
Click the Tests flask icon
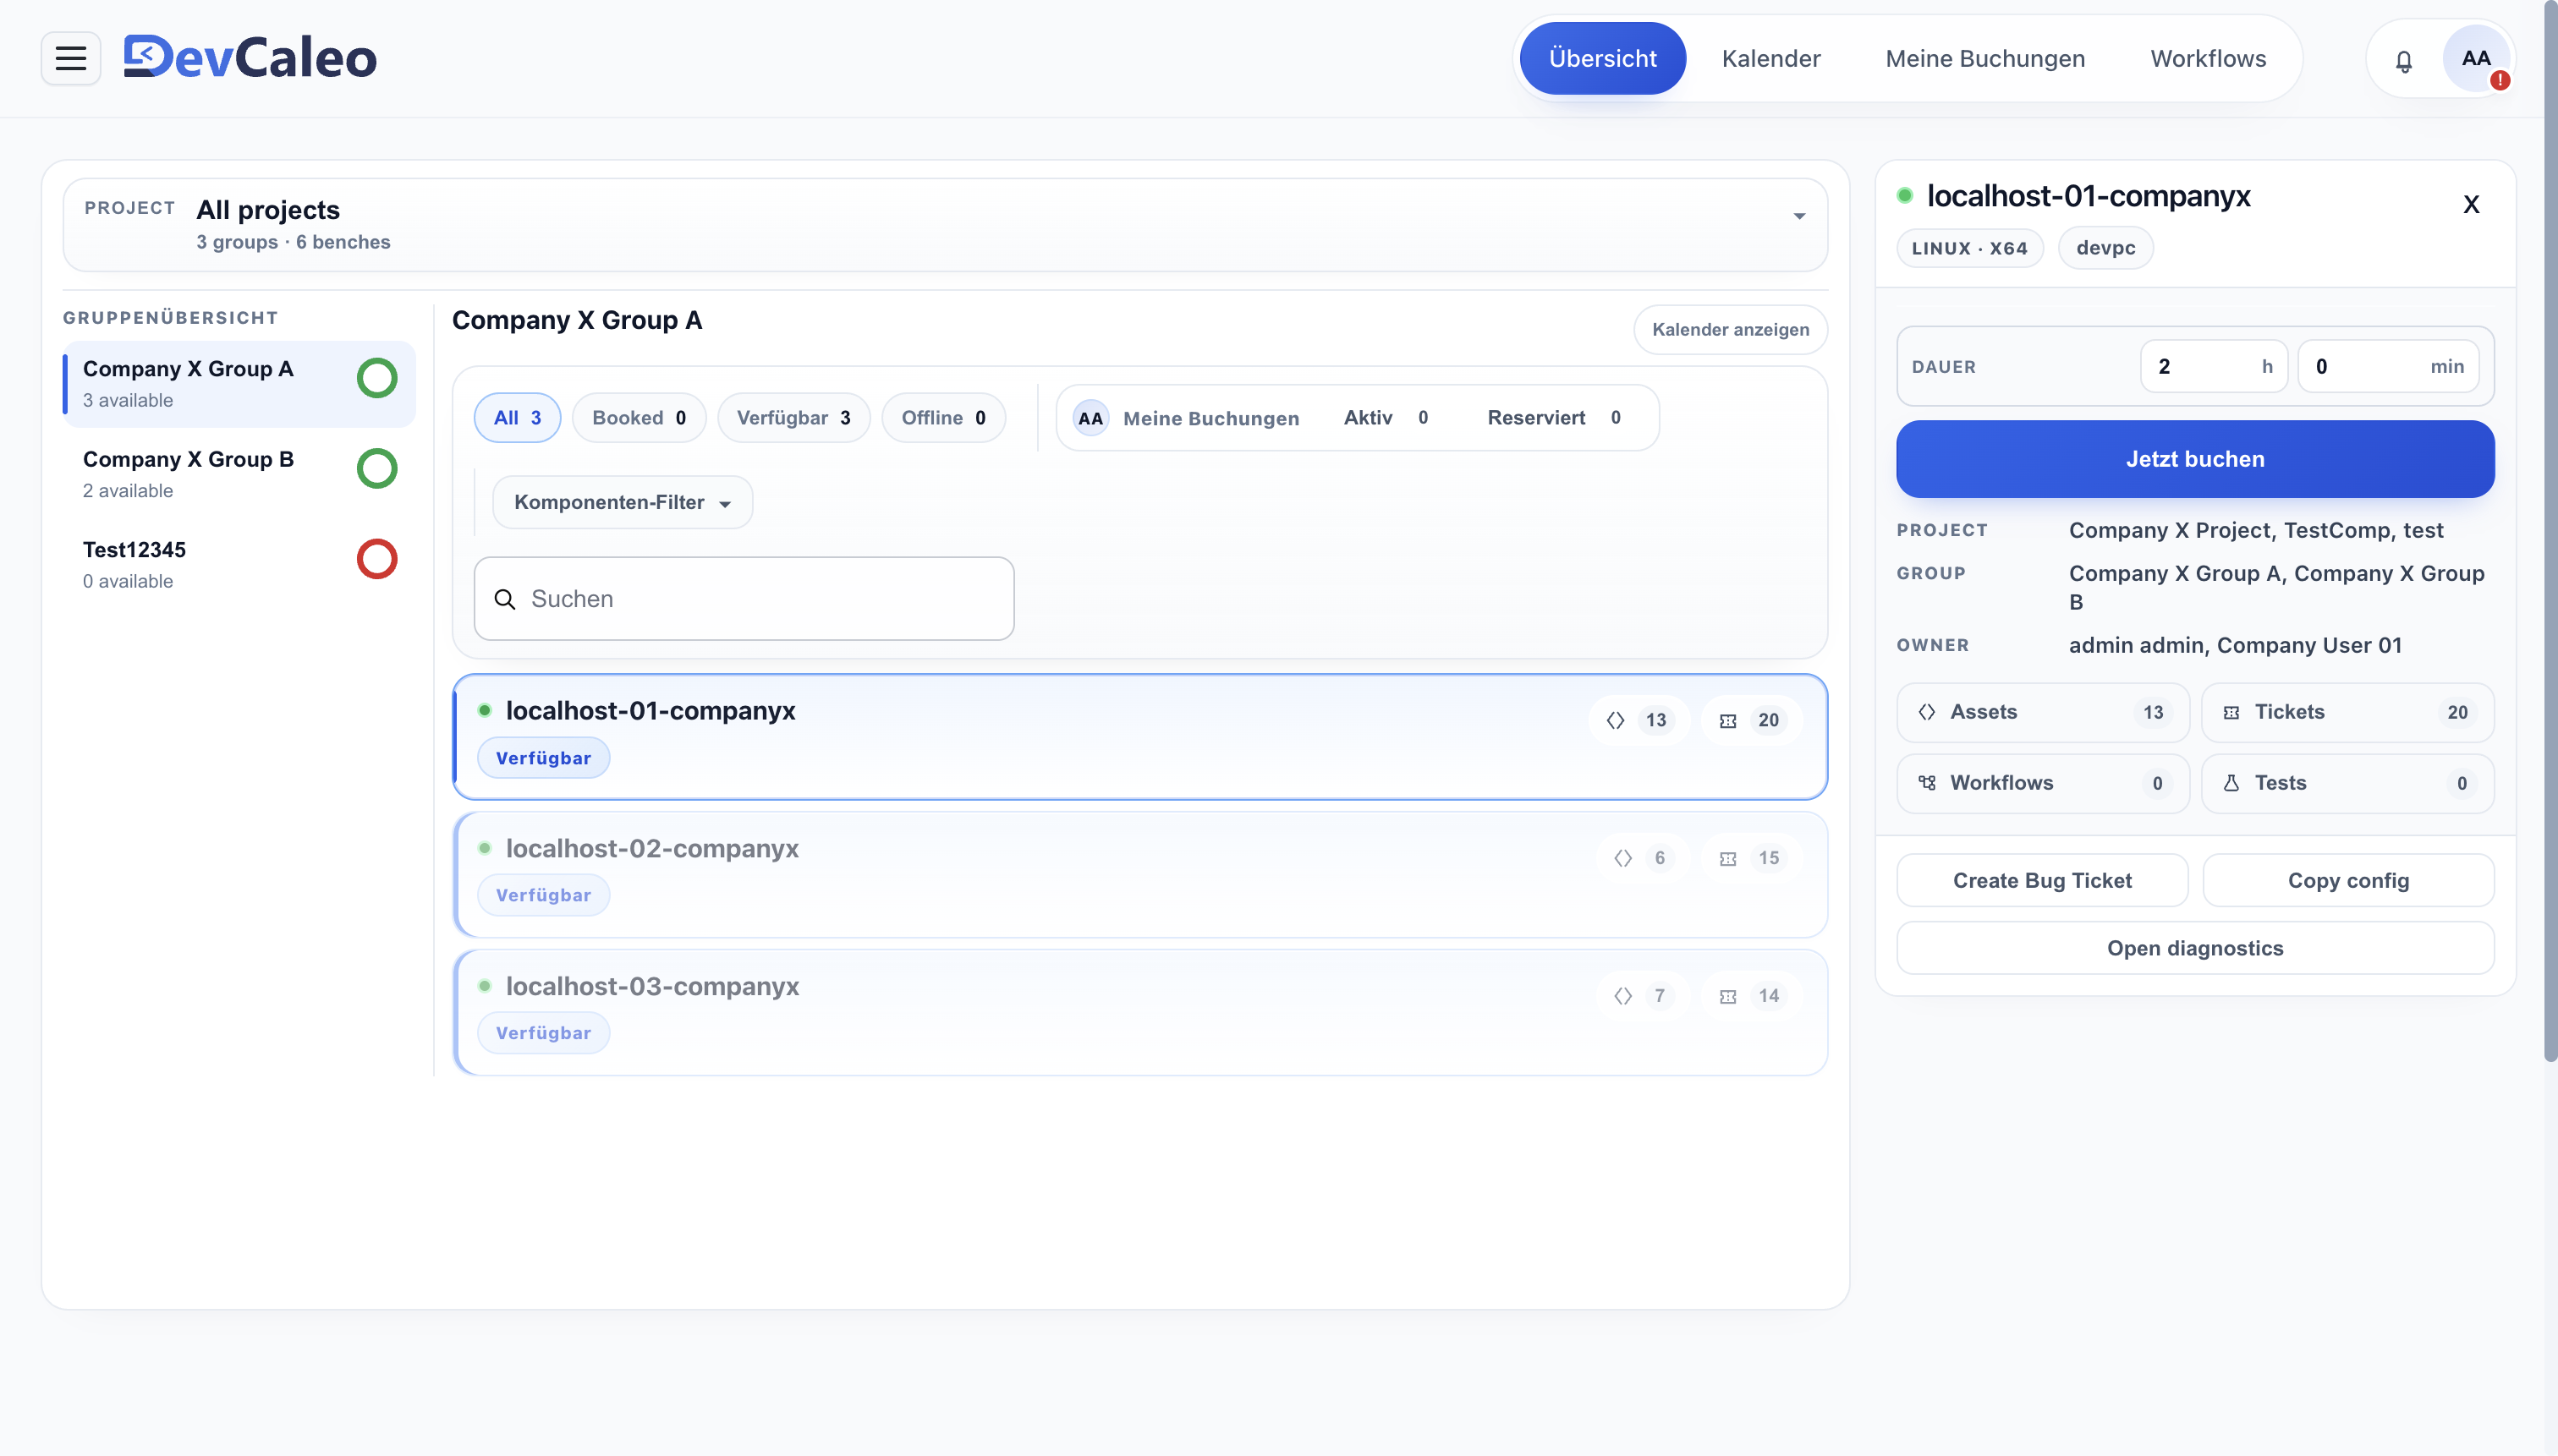pyautogui.click(x=2231, y=783)
